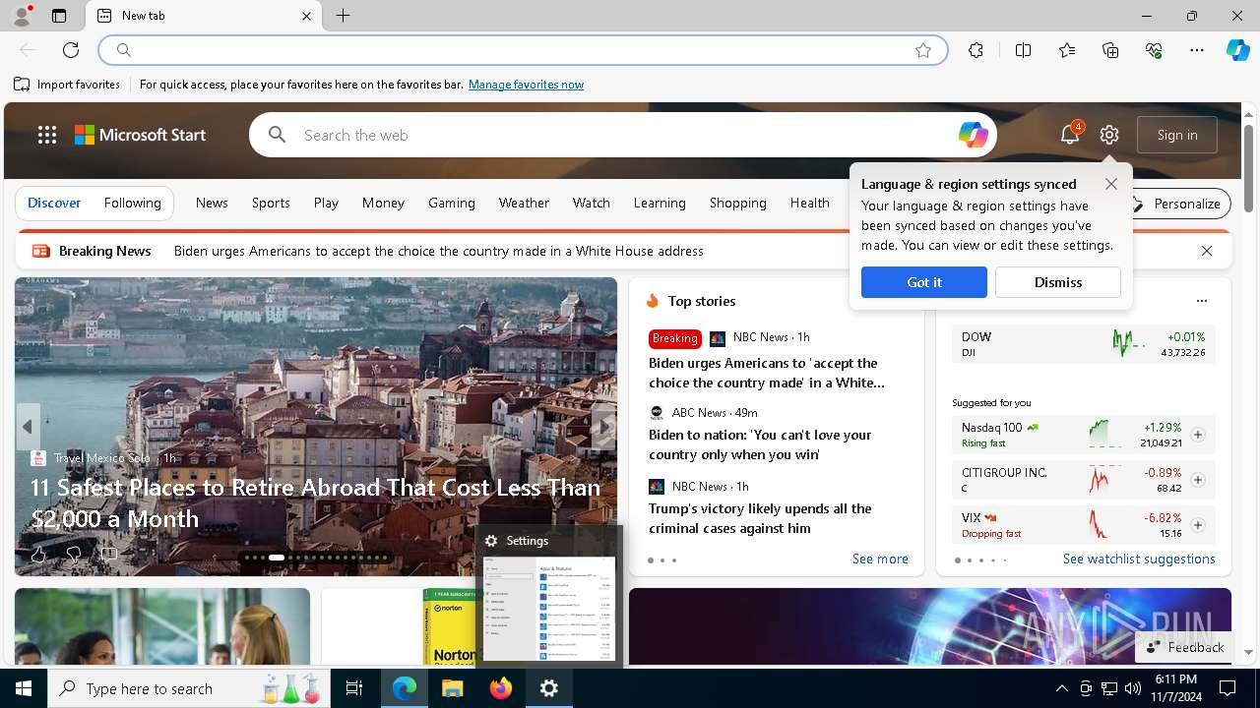Viewport: 1260px width, 708px height.
Task: Enable split screen view
Action: 1023,50
